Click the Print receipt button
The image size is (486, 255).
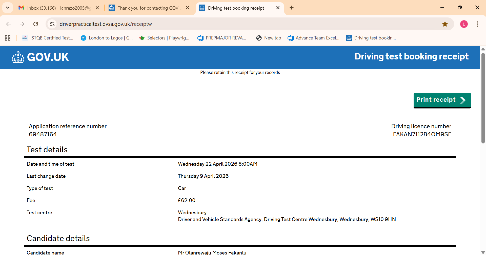pyautogui.click(x=442, y=100)
